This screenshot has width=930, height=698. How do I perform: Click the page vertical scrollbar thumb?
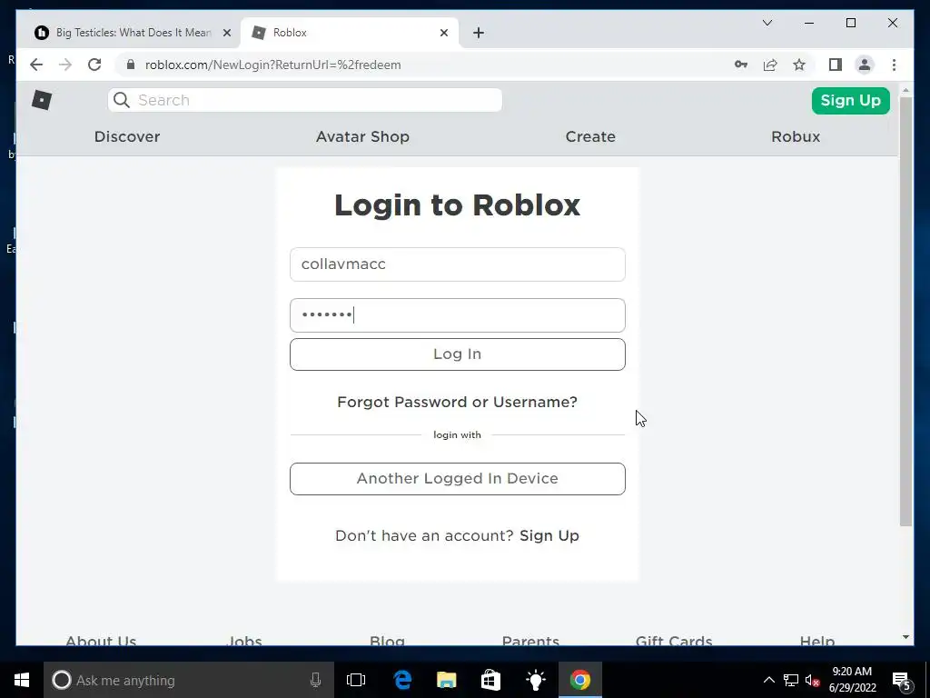pyautogui.click(x=905, y=311)
